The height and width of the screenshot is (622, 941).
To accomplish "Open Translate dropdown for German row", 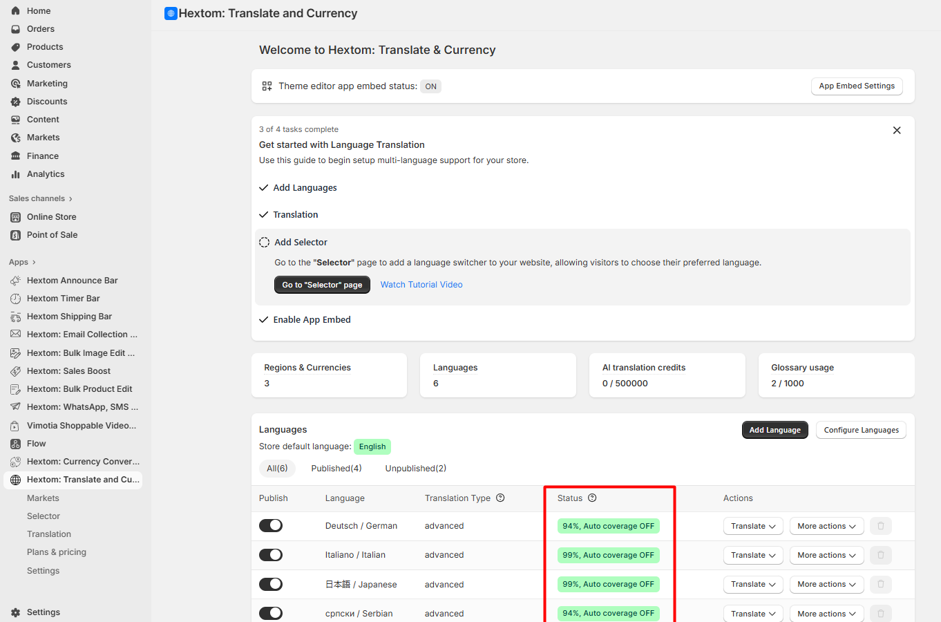I will tap(753, 526).
